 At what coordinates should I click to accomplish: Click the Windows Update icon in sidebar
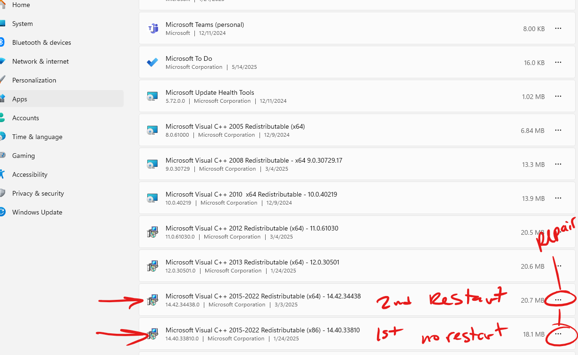click(x=4, y=212)
